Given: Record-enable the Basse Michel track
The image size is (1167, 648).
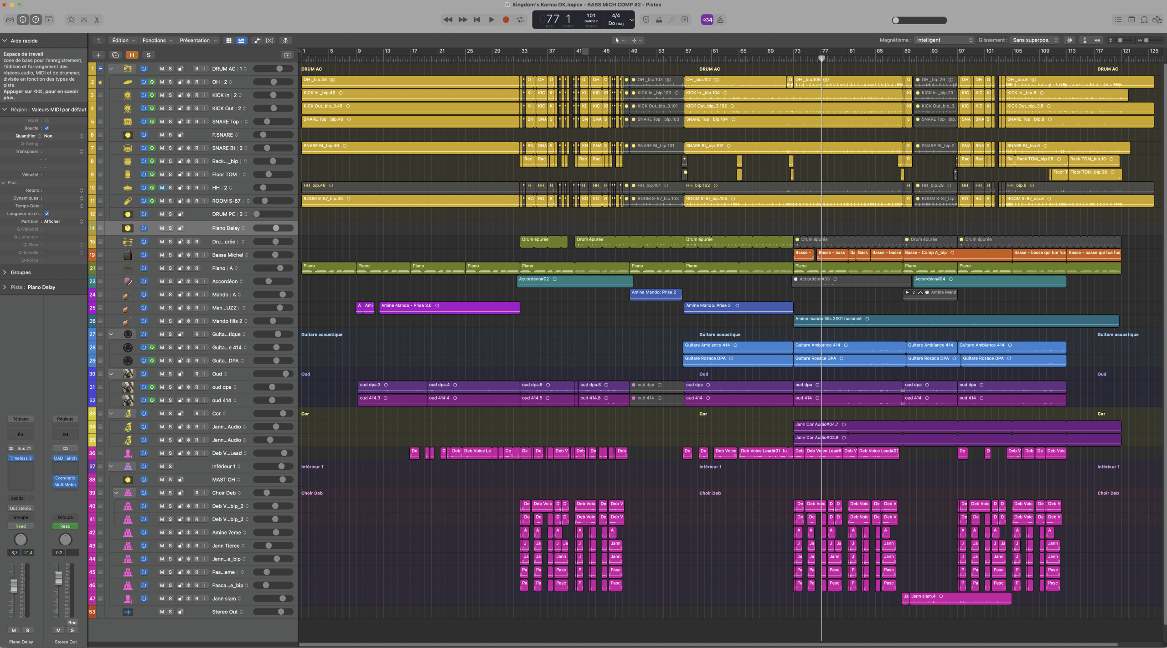Looking at the screenshot, I should 196,255.
